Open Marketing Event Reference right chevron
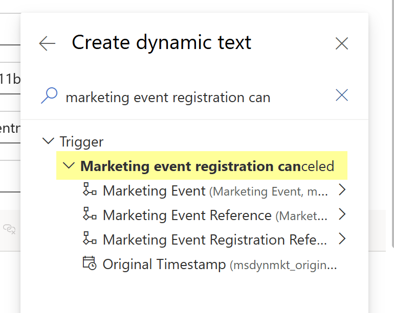Image resolution: width=394 pixels, height=313 pixels. tap(342, 214)
